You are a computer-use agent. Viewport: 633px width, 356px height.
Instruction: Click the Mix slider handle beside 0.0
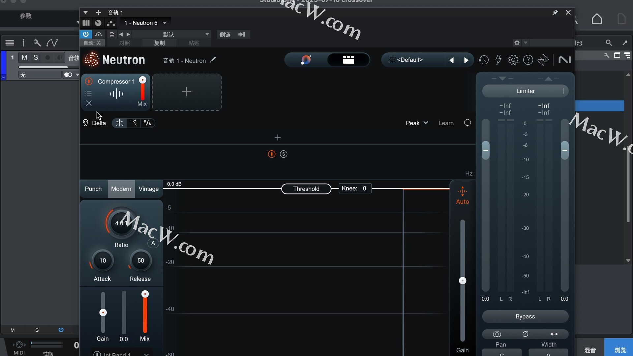145,294
